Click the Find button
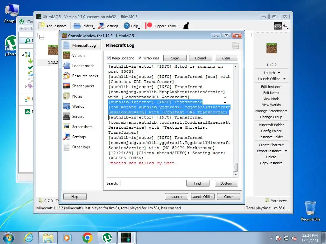This screenshot has height=244, width=326. (197, 183)
